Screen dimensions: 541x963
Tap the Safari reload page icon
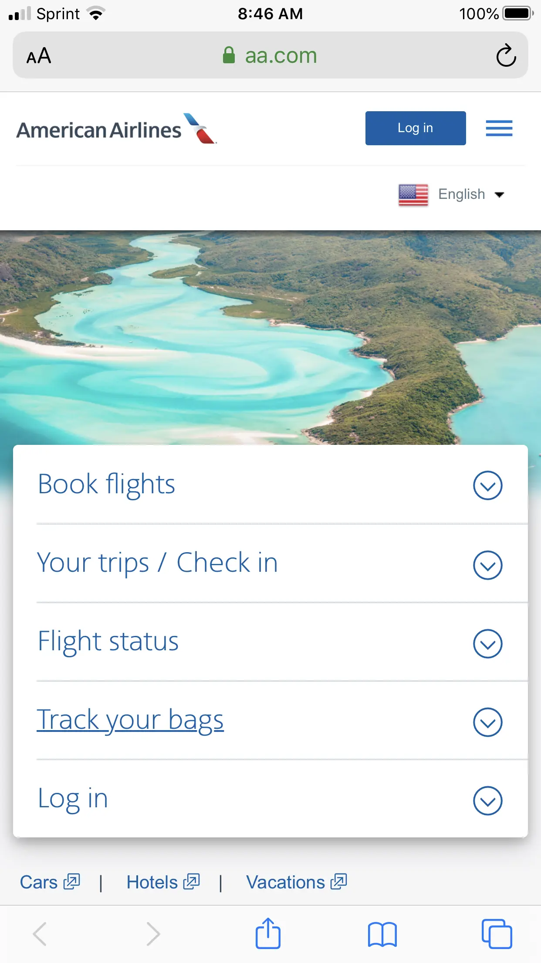[506, 55]
